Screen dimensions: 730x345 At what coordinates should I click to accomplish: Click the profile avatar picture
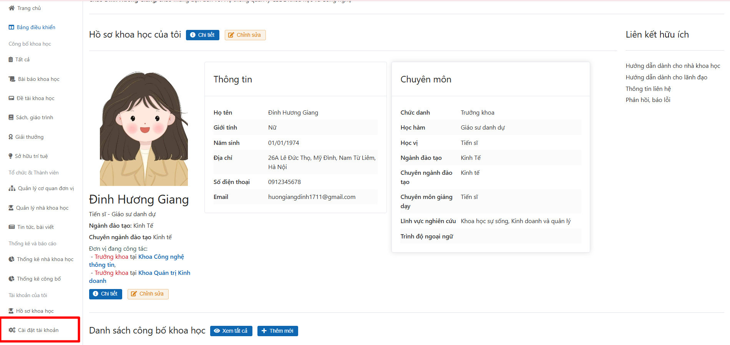pos(144,128)
